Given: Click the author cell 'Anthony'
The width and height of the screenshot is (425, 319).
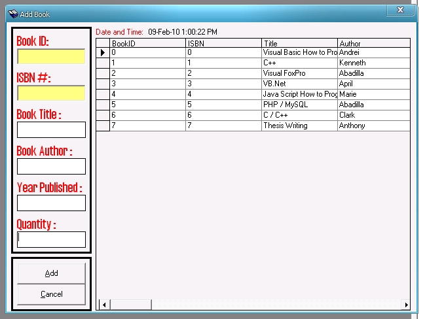Looking at the screenshot, I should [374, 126].
